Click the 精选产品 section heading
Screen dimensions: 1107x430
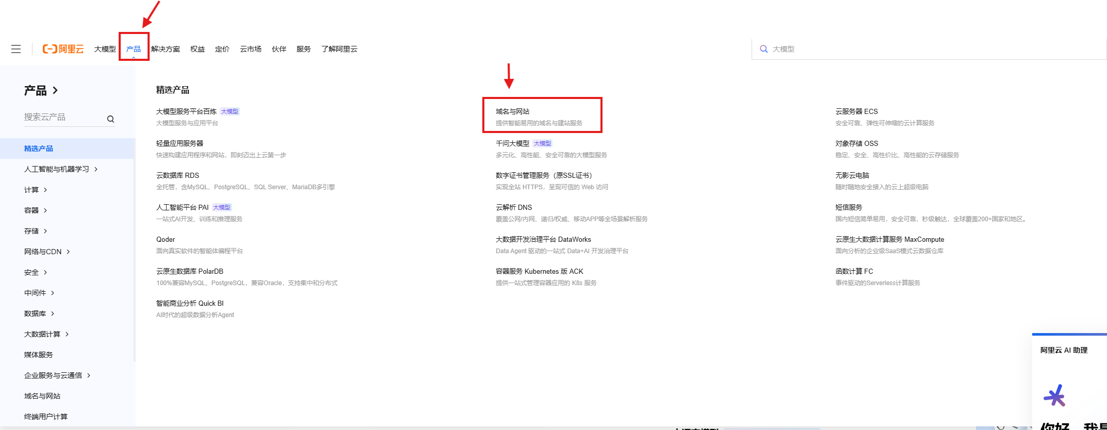pos(173,90)
